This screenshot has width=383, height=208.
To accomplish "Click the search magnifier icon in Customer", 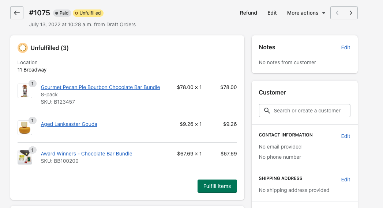I will coord(267,111).
